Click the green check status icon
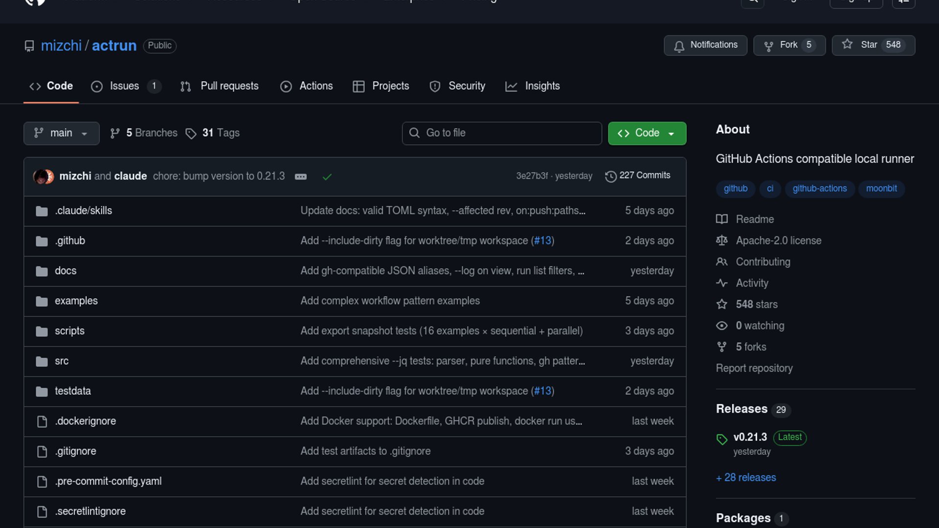The height and width of the screenshot is (528, 939). 327,176
